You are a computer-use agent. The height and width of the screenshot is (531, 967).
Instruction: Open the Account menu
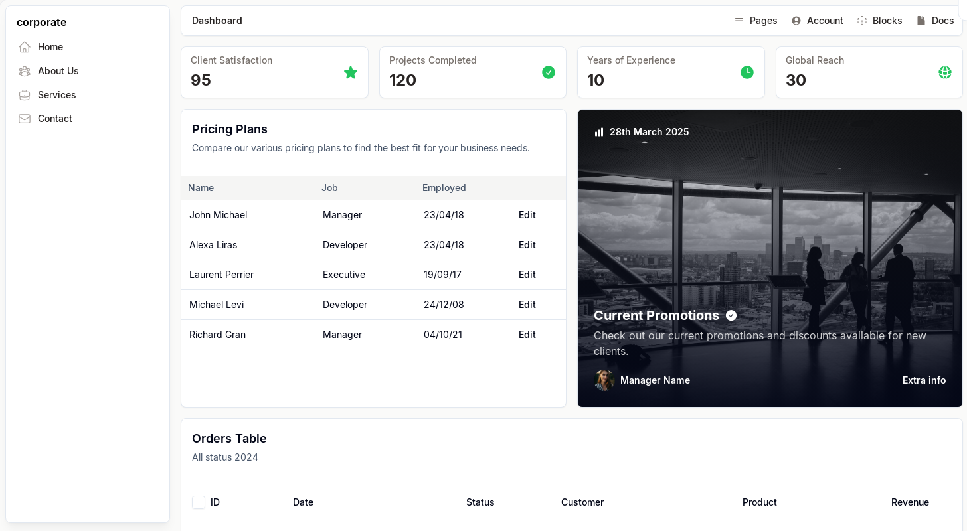click(817, 21)
